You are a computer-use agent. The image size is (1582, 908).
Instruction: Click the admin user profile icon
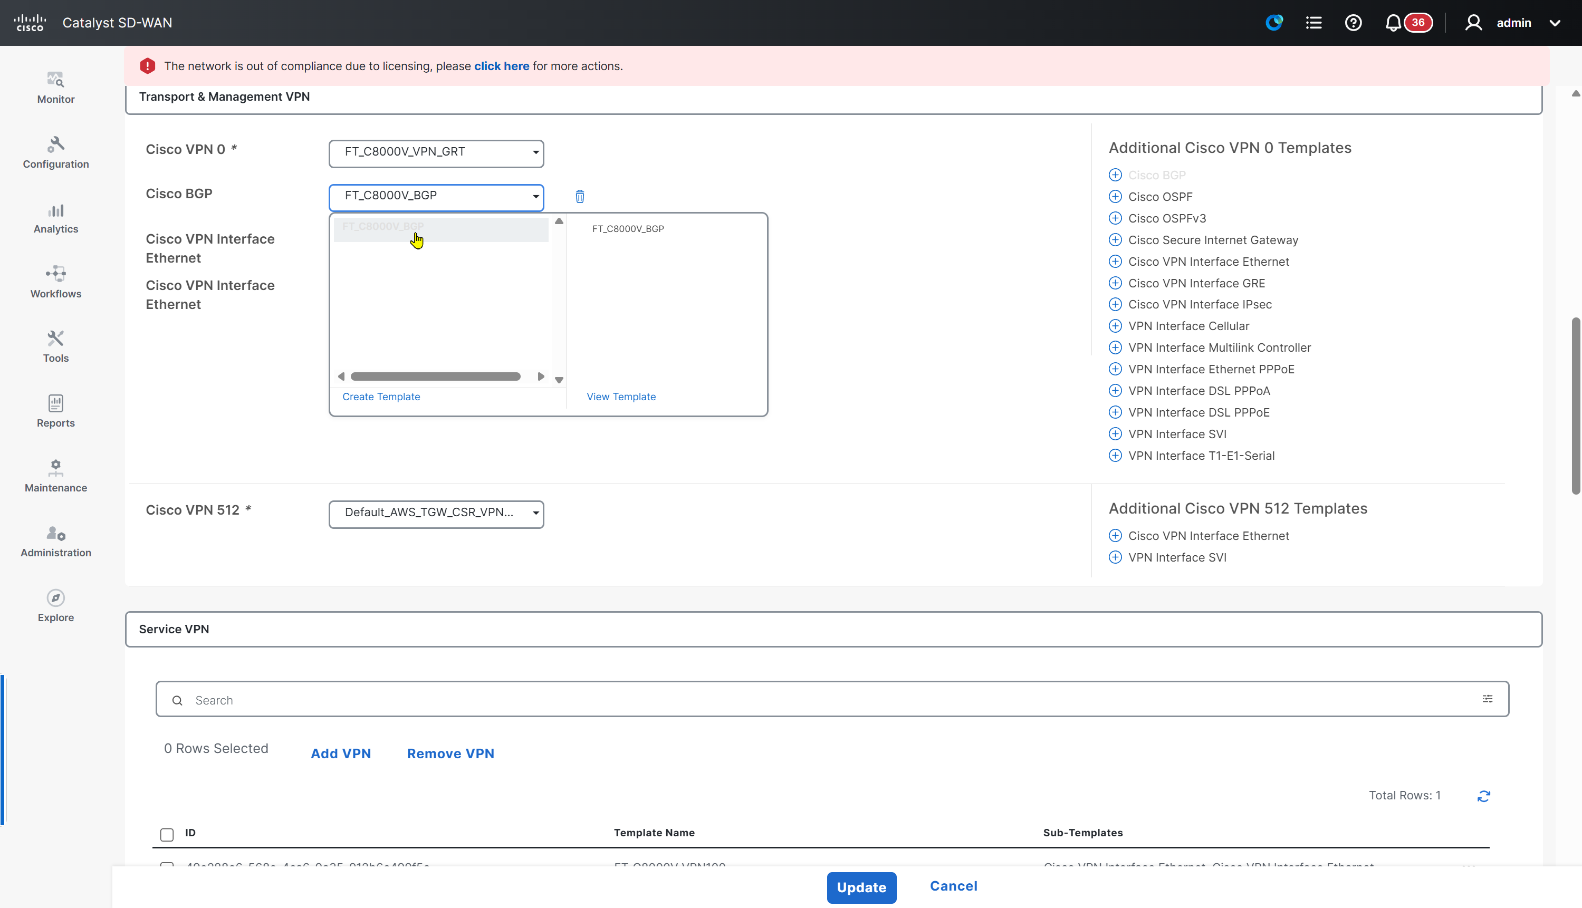coord(1473,23)
